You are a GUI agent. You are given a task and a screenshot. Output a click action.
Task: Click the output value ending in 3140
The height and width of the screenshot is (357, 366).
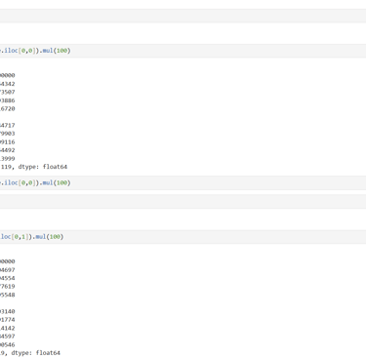(8, 311)
